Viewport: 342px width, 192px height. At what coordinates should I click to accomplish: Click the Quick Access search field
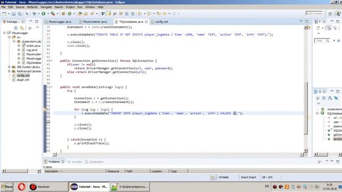(314, 13)
